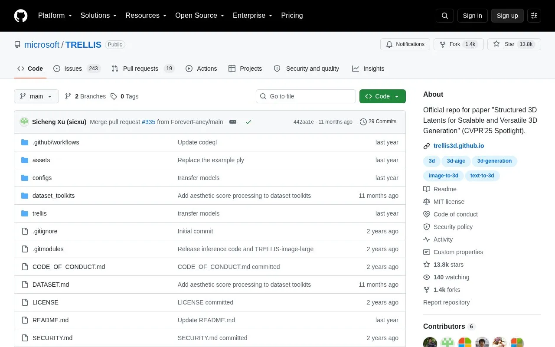The height and width of the screenshot is (347, 555).
Task: Select the Code tab
Action: (x=30, y=69)
